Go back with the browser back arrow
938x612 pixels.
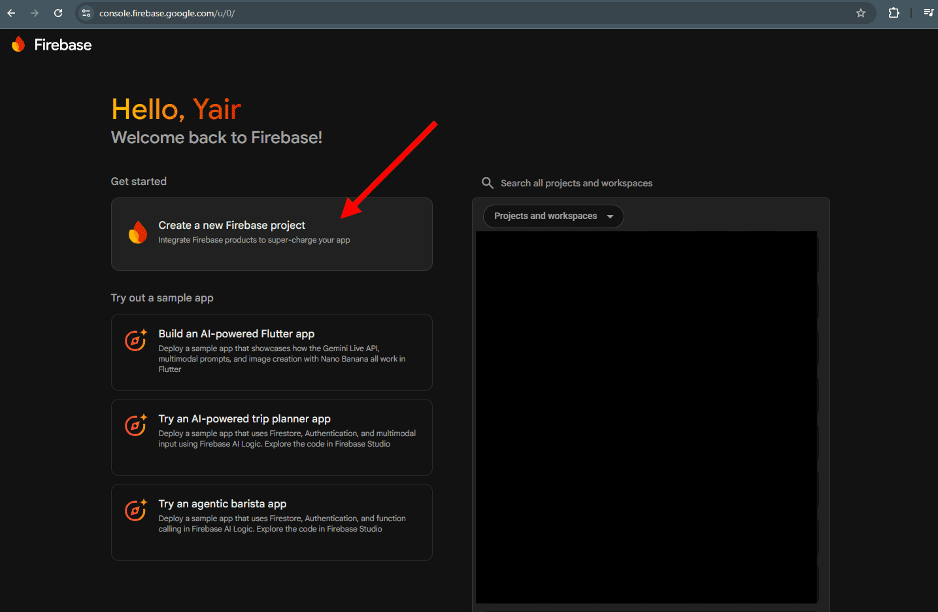[x=11, y=13]
